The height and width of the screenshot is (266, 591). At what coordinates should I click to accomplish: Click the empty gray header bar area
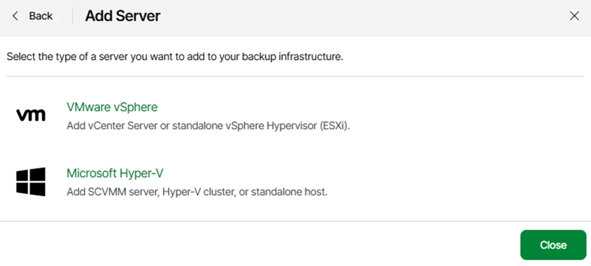point(362,18)
